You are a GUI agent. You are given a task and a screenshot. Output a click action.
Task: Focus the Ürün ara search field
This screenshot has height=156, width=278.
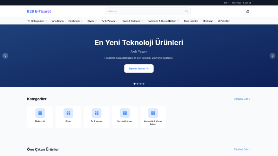[x=148, y=11]
